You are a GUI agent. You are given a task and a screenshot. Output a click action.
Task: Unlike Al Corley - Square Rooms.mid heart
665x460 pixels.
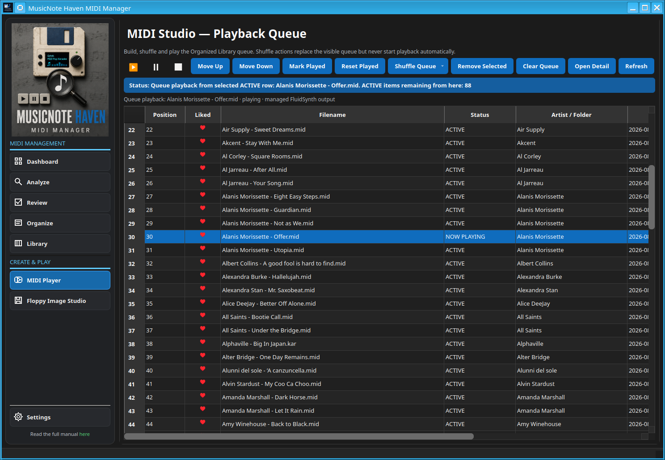coord(202,155)
